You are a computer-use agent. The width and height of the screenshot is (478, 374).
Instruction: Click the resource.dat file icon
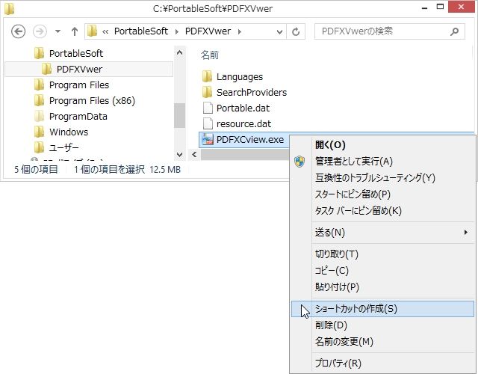click(208, 123)
